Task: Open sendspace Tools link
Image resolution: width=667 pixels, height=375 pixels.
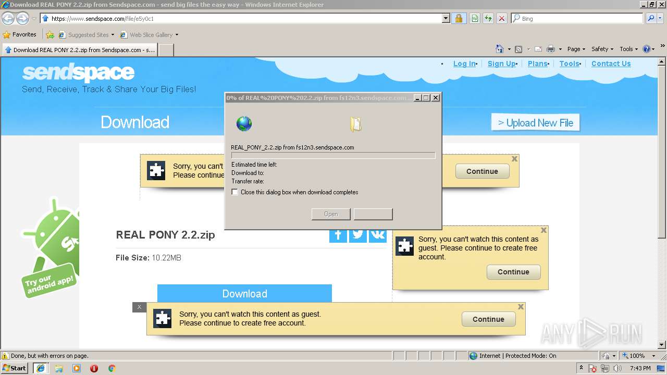Action: tap(569, 64)
